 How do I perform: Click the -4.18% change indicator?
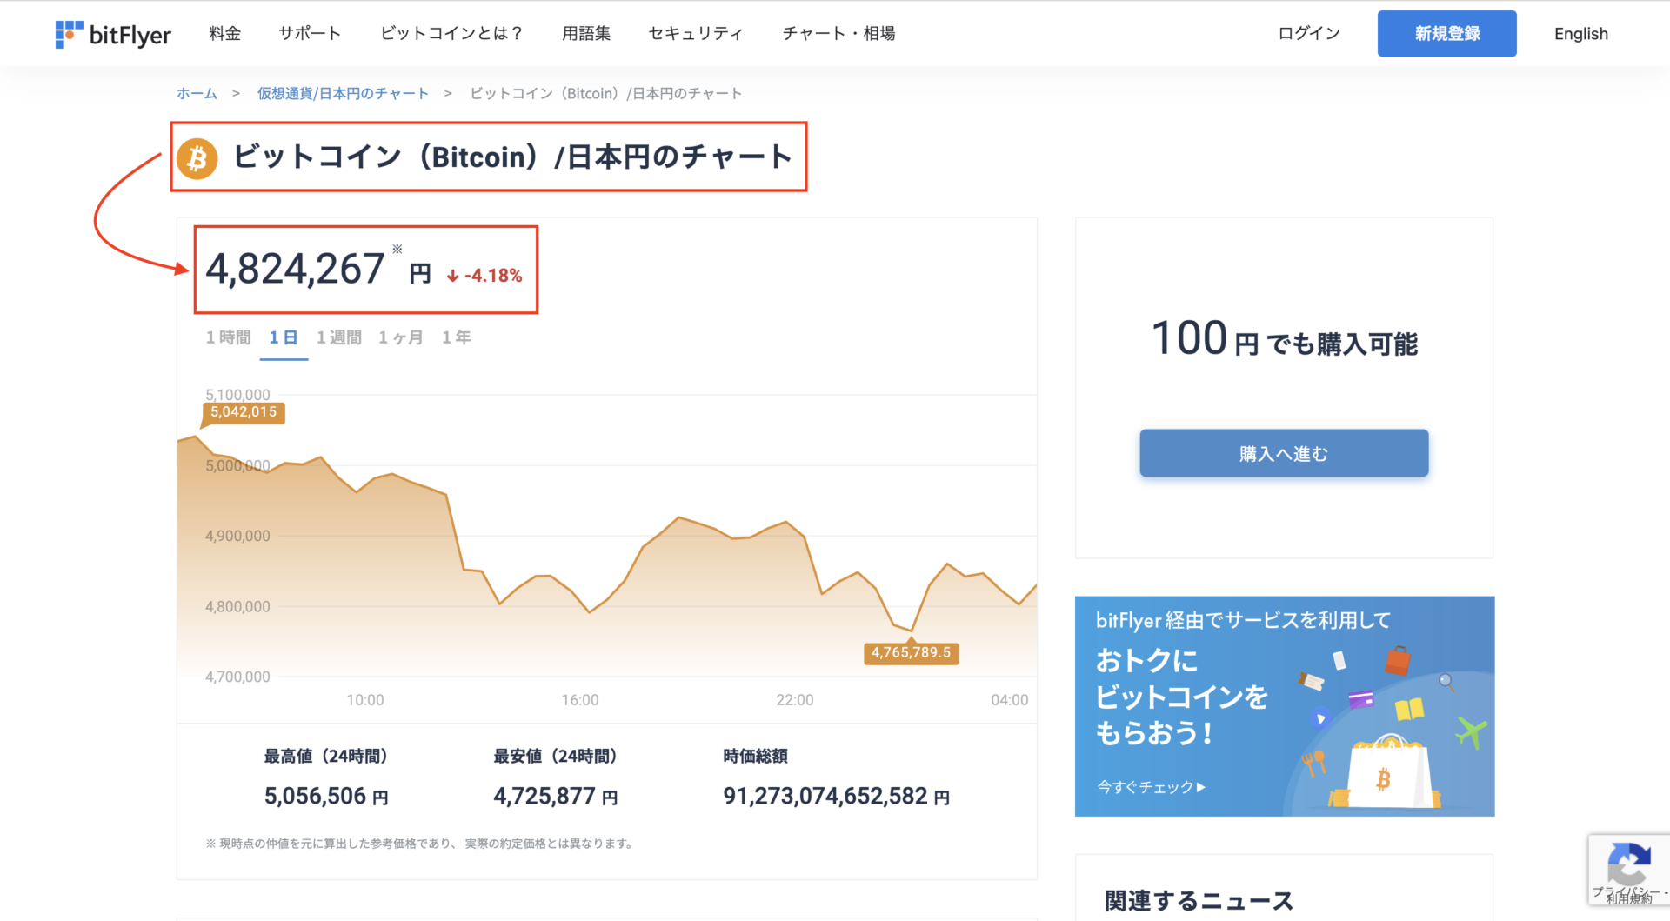484,276
